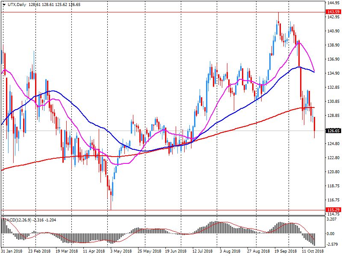Click the 115.29 red price label
This screenshot has height=256, width=342.
333,209
